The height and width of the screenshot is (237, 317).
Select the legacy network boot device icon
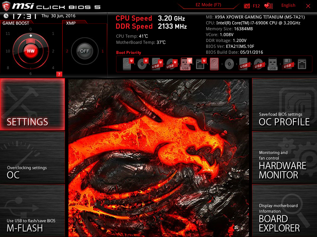(x=302, y=64)
